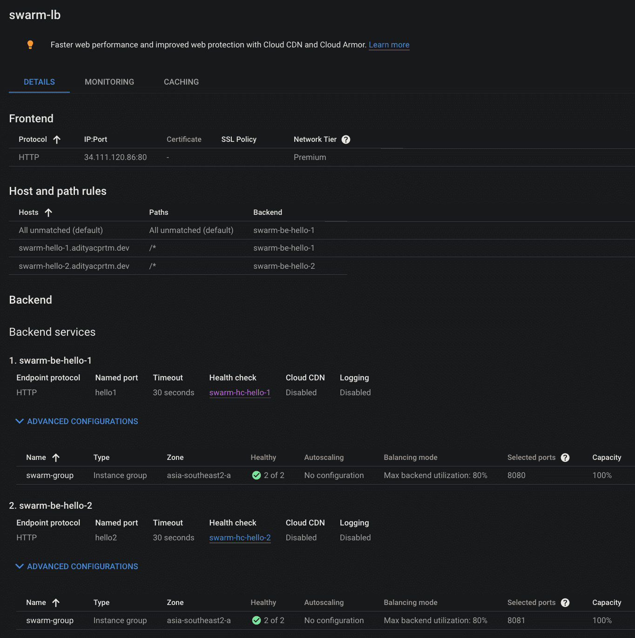Open the swarm-hc-hello-2 health check link
This screenshot has width=635, height=638.
[x=240, y=538]
